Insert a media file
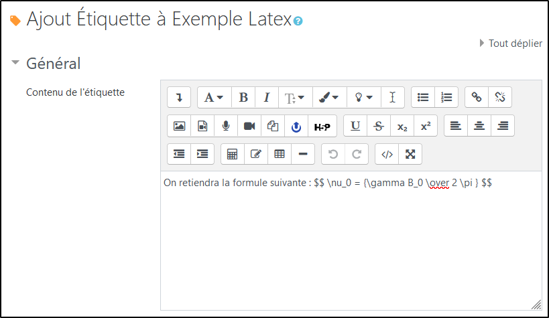This screenshot has height=318, width=549. tap(202, 126)
